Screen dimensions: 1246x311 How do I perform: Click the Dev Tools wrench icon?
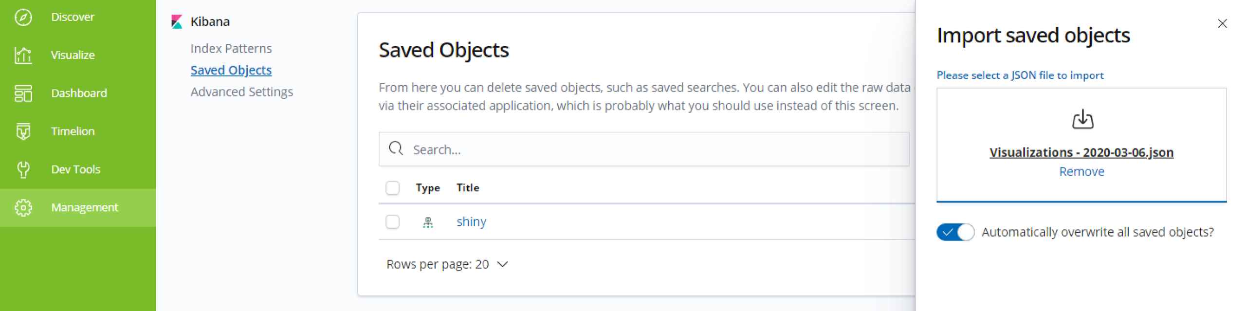click(23, 169)
